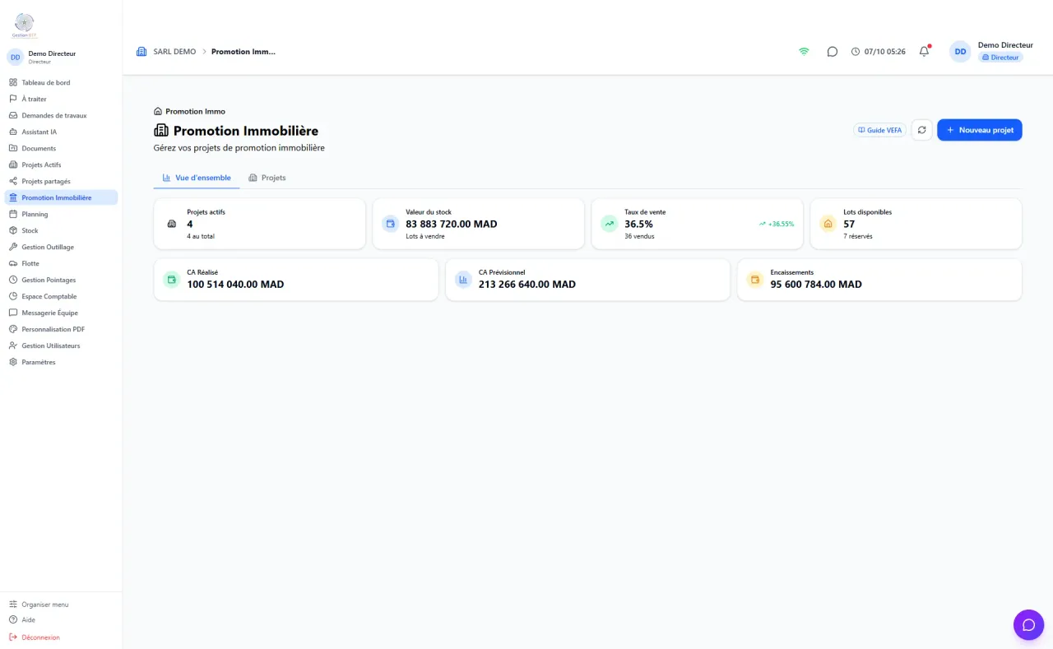Viewport: 1053px width, 649px height.
Task: Click the notification bell icon
Action: click(x=924, y=51)
